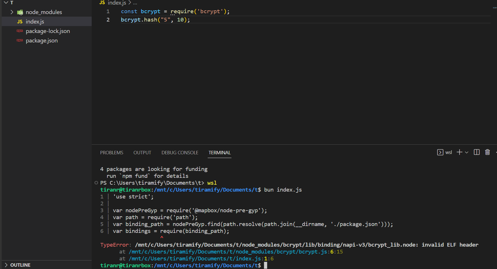Select the wsl terminal entry icon
Viewport: 497px width, 269px height.
440,152
